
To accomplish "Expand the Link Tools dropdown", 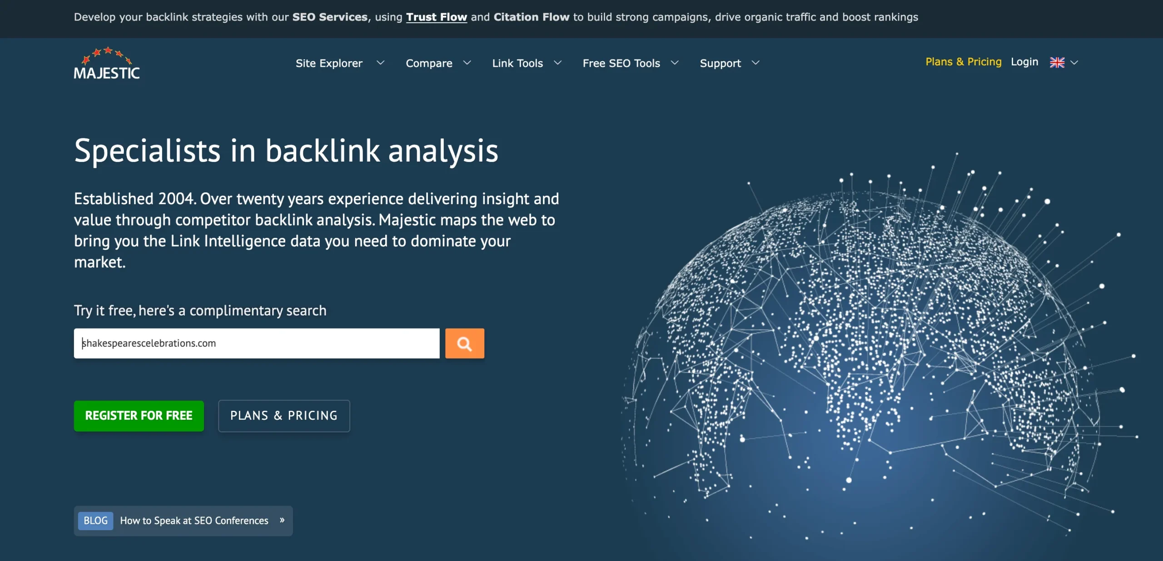I will 558,64.
